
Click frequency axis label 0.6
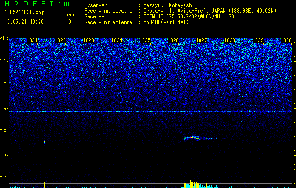coord(3,179)
